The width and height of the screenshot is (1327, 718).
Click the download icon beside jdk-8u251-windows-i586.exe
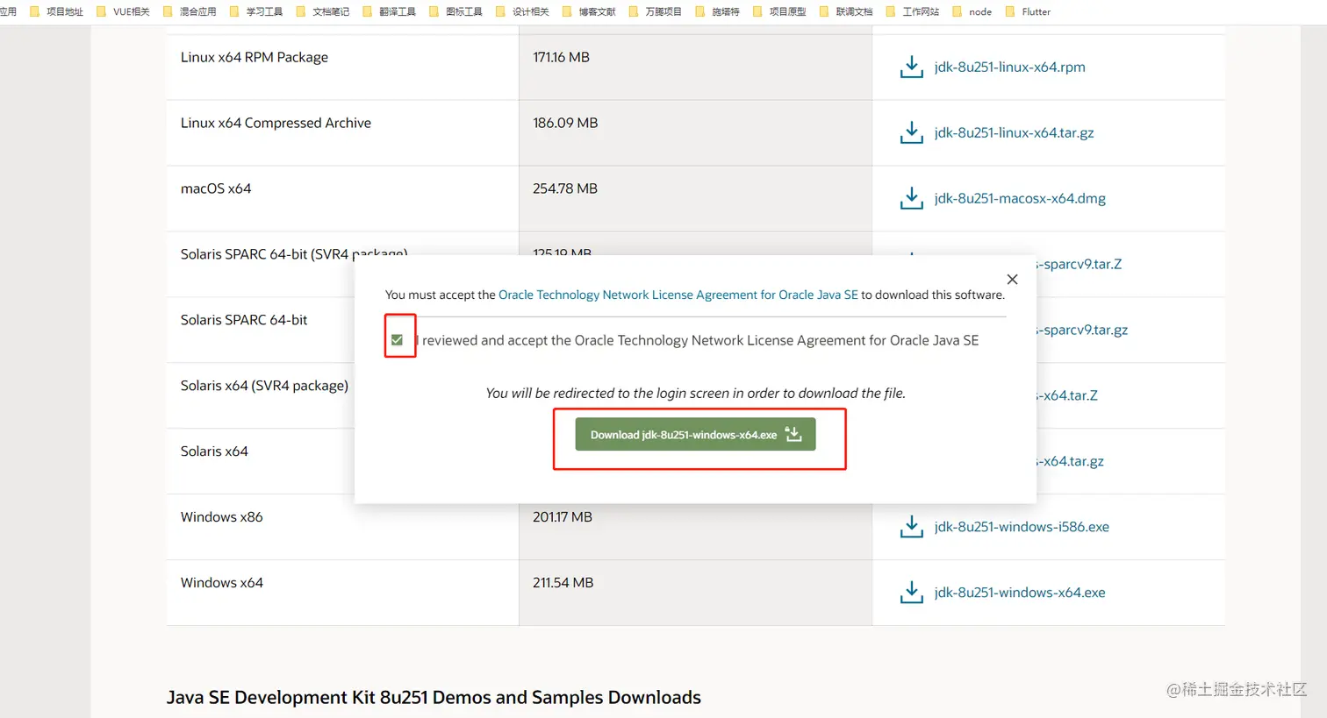pyautogui.click(x=912, y=527)
